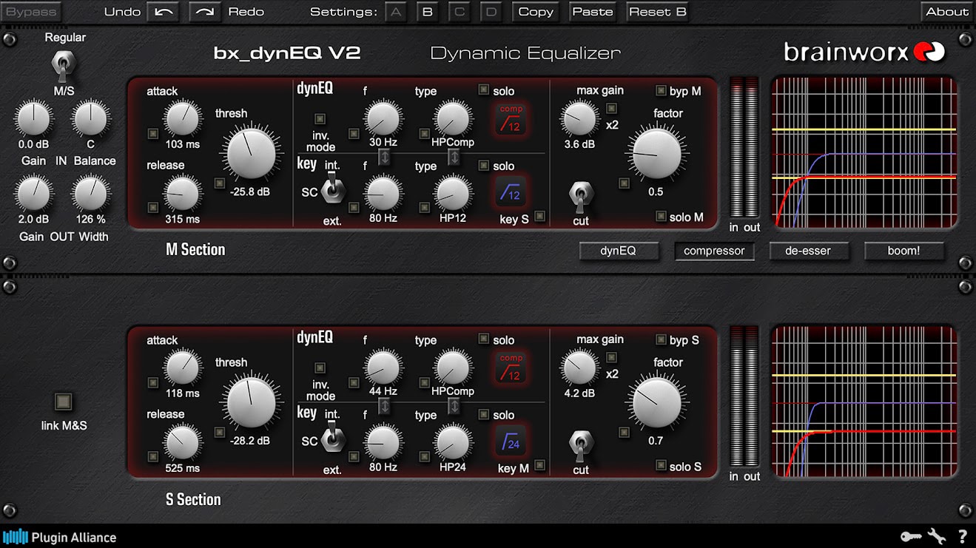The image size is (976, 548).
Task: Click the red comp 12 filter icon in S Section
Action: pyautogui.click(x=511, y=367)
